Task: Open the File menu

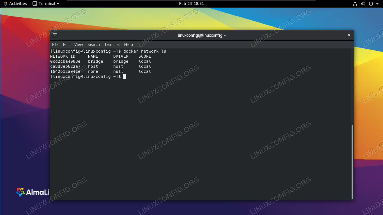Action: tap(55, 45)
